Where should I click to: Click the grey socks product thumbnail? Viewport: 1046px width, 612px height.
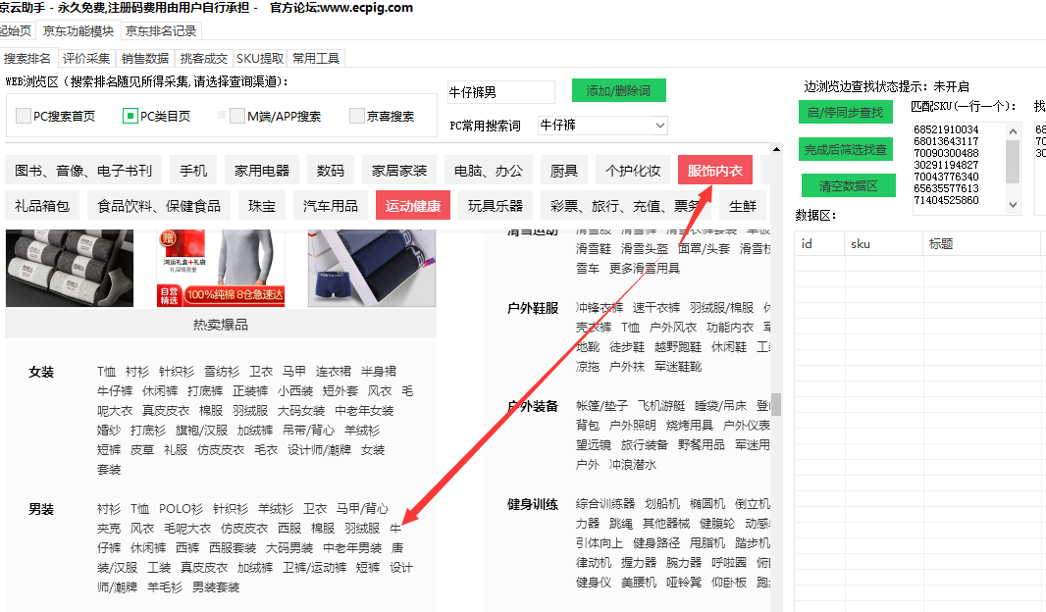(x=70, y=268)
